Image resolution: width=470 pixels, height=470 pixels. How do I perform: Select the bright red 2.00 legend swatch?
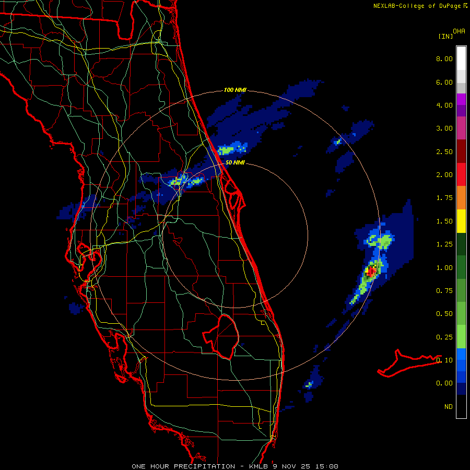(x=461, y=174)
